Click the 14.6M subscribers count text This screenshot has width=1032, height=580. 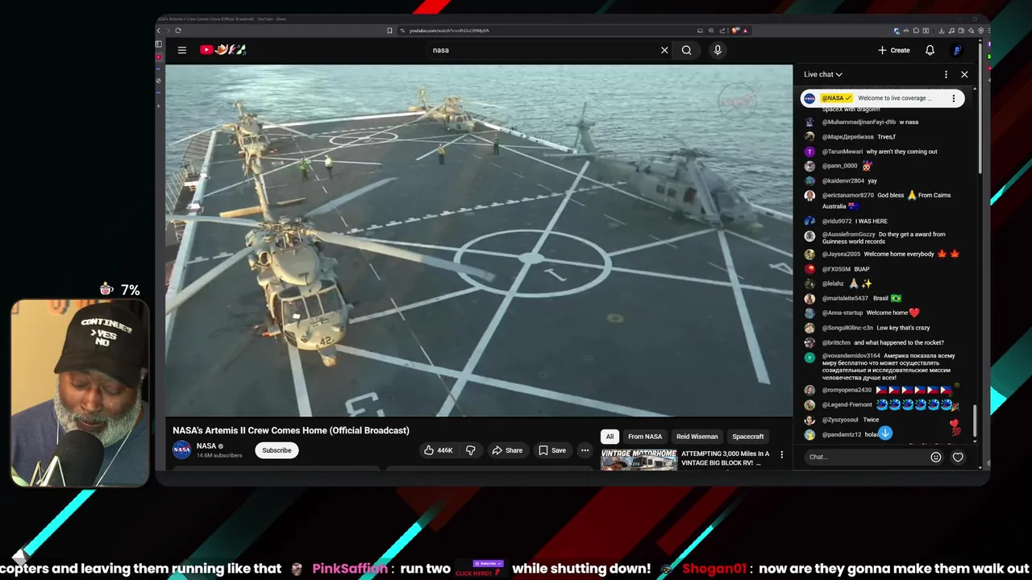click(x=219, y=455)
